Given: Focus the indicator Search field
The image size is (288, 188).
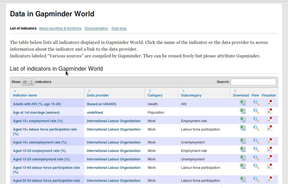Looking at the screenshot, I should [x=253, y=82].
